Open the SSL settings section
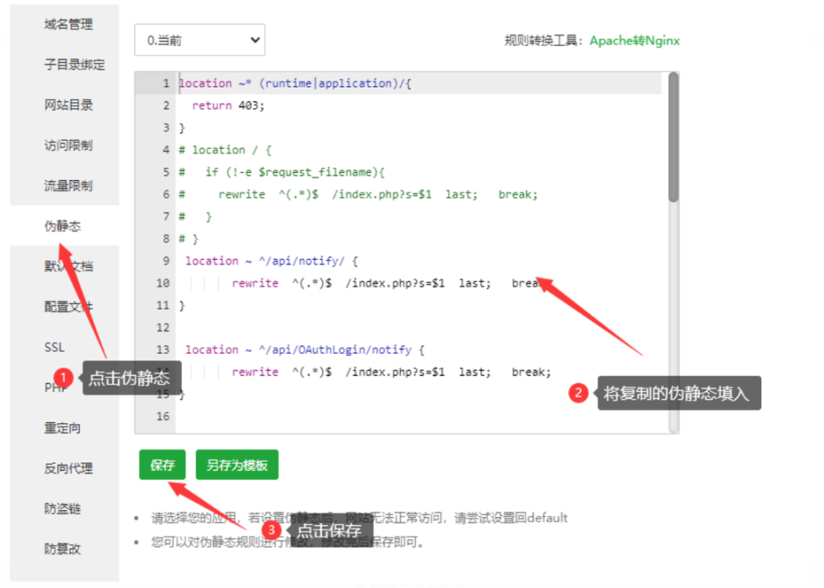The image size is (824, 588). tap(54, 347)
